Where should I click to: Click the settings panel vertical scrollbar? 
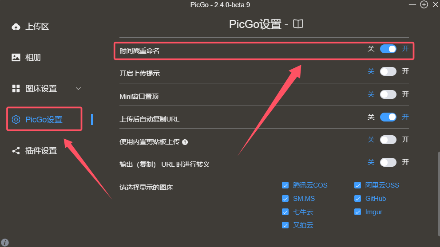click(438, 193)
